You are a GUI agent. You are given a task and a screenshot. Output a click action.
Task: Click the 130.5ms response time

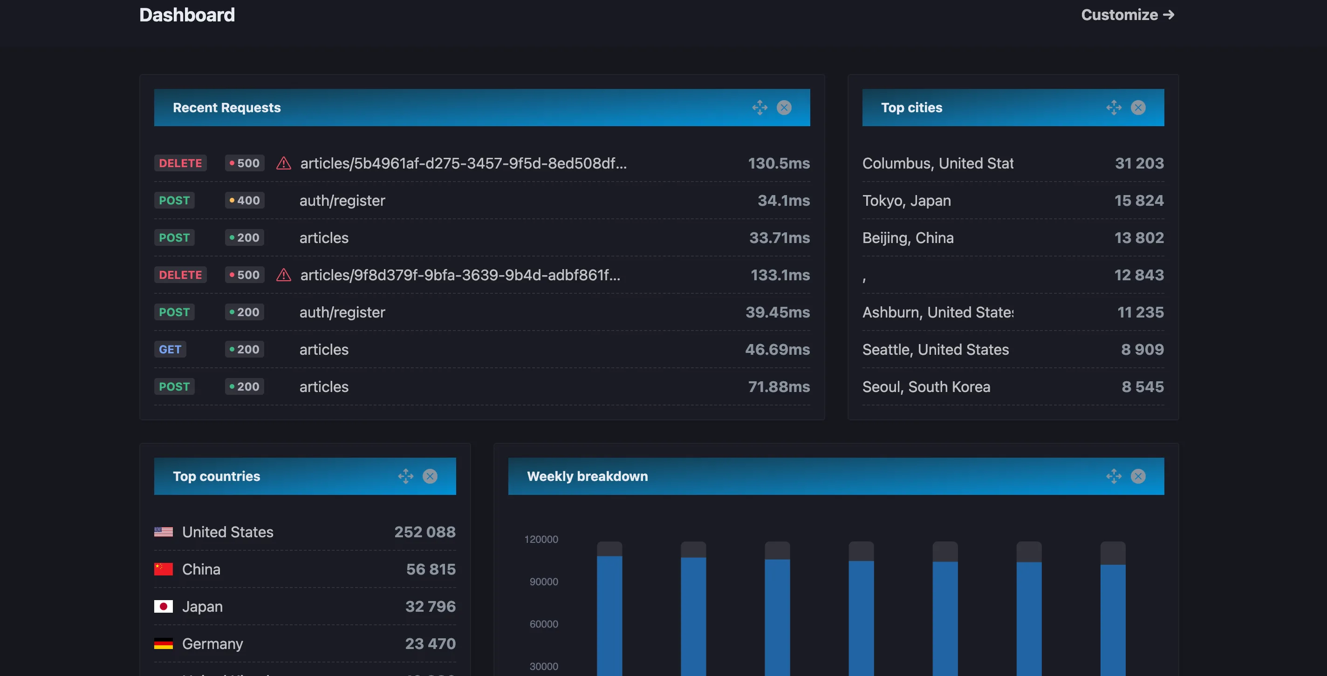(x=779, y=163)
